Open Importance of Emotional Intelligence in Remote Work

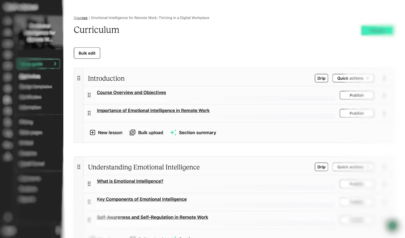(153, 111)
